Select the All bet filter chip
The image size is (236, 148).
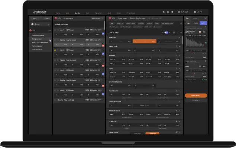point(112,24)
